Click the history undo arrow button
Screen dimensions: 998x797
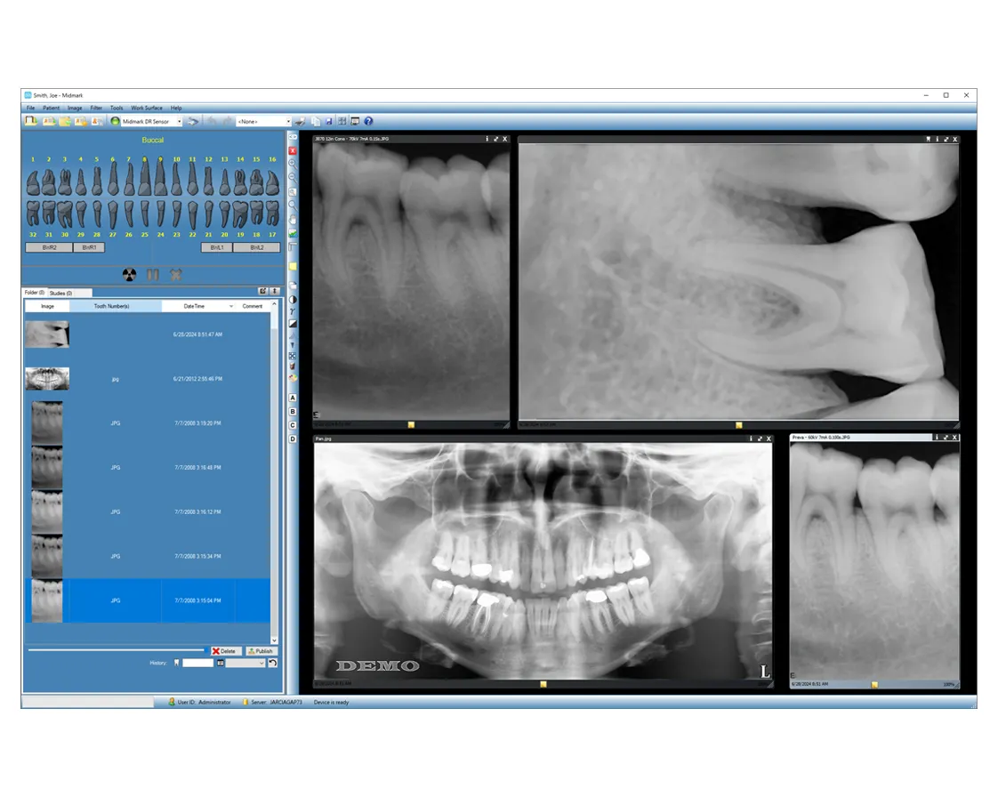coord(272,663)
